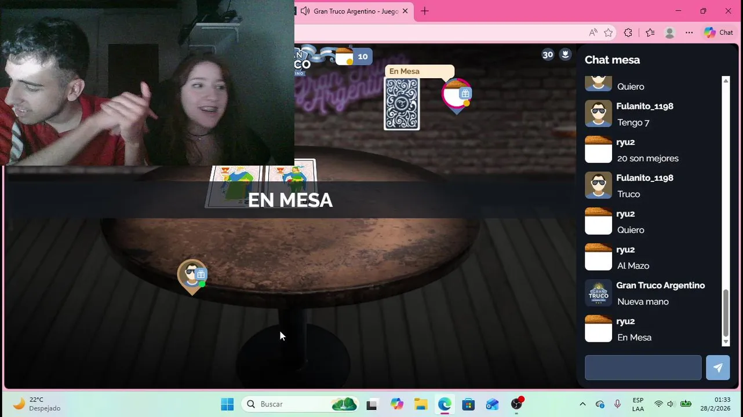Open the Windows Start menu
The image size is (743, 417).
pos(227,404)
